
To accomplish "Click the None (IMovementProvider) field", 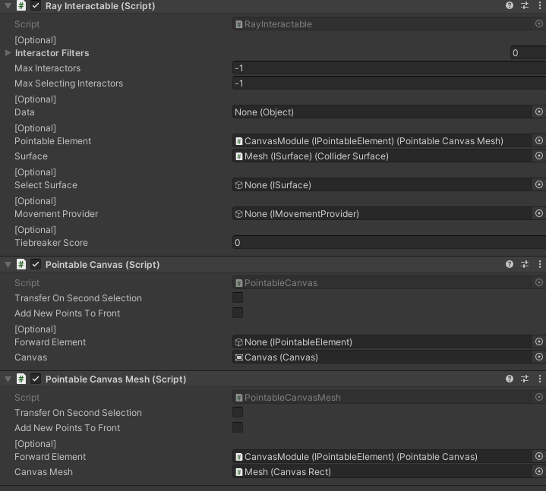I will 382,214.
